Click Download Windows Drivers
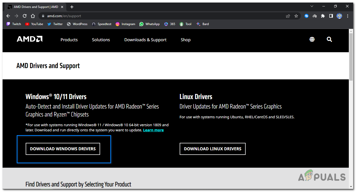 coord(63,149)
